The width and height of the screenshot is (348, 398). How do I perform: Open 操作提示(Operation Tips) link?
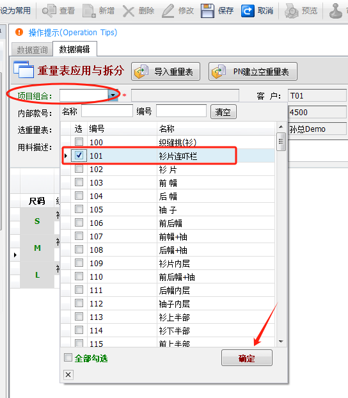tap(73, 33)
